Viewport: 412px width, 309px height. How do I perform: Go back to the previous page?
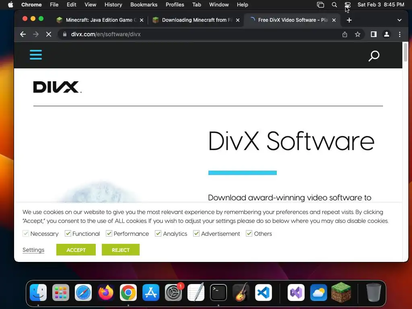pos(23,34)
